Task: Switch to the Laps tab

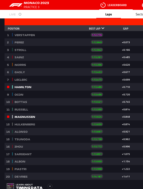Action: tap(109, 14)
